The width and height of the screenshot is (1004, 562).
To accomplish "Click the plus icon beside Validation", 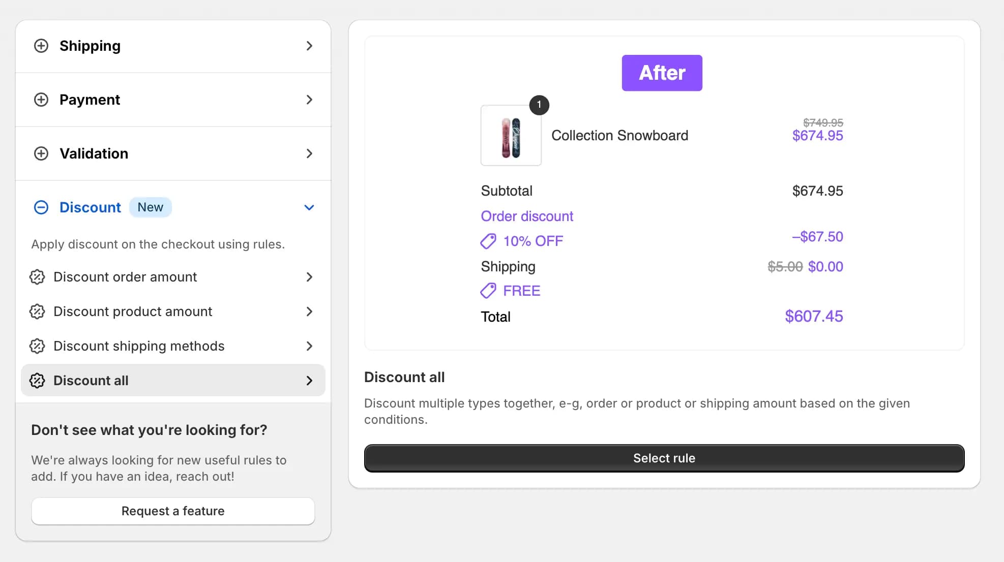I will pos(41,153).
